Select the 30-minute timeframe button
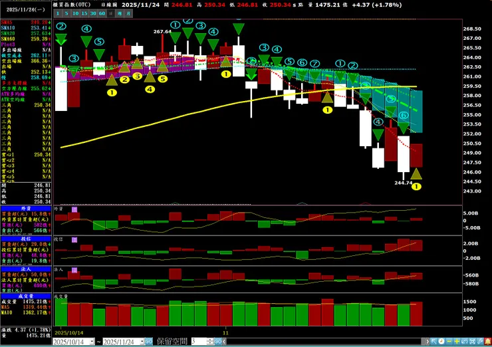Screen dimensions: 492x347 click(93, 13)
